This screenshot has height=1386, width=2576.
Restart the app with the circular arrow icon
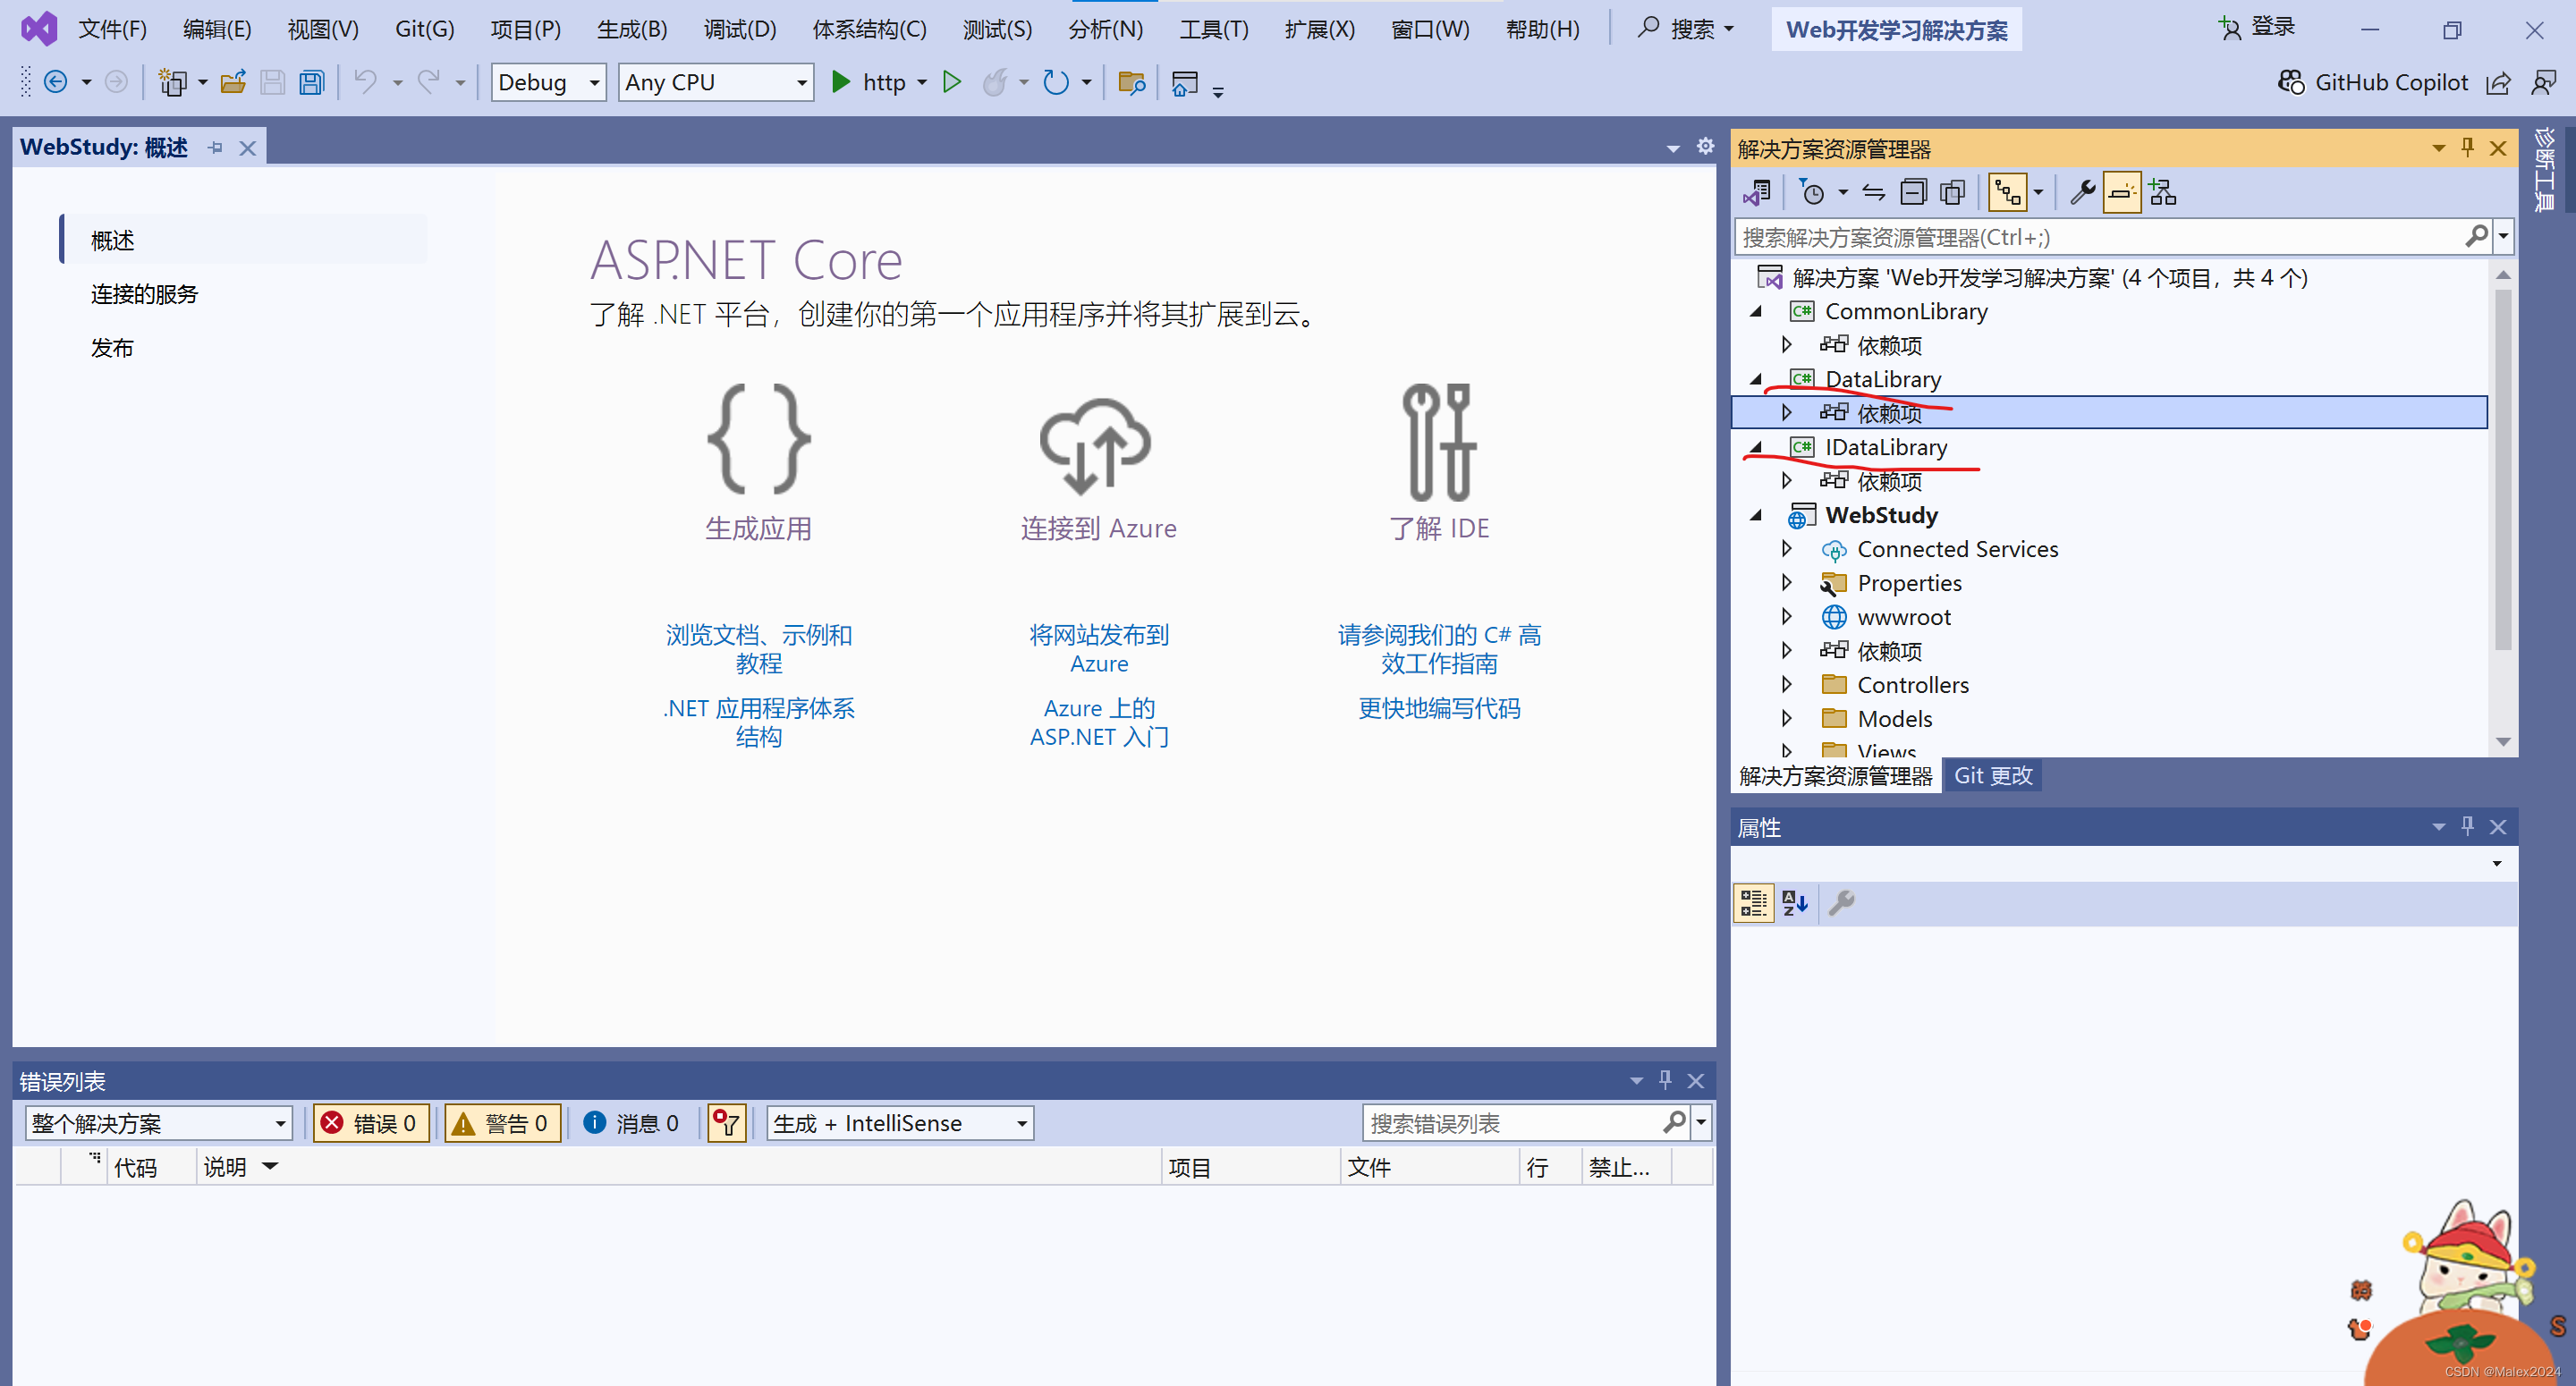(x=1056, y=82)
